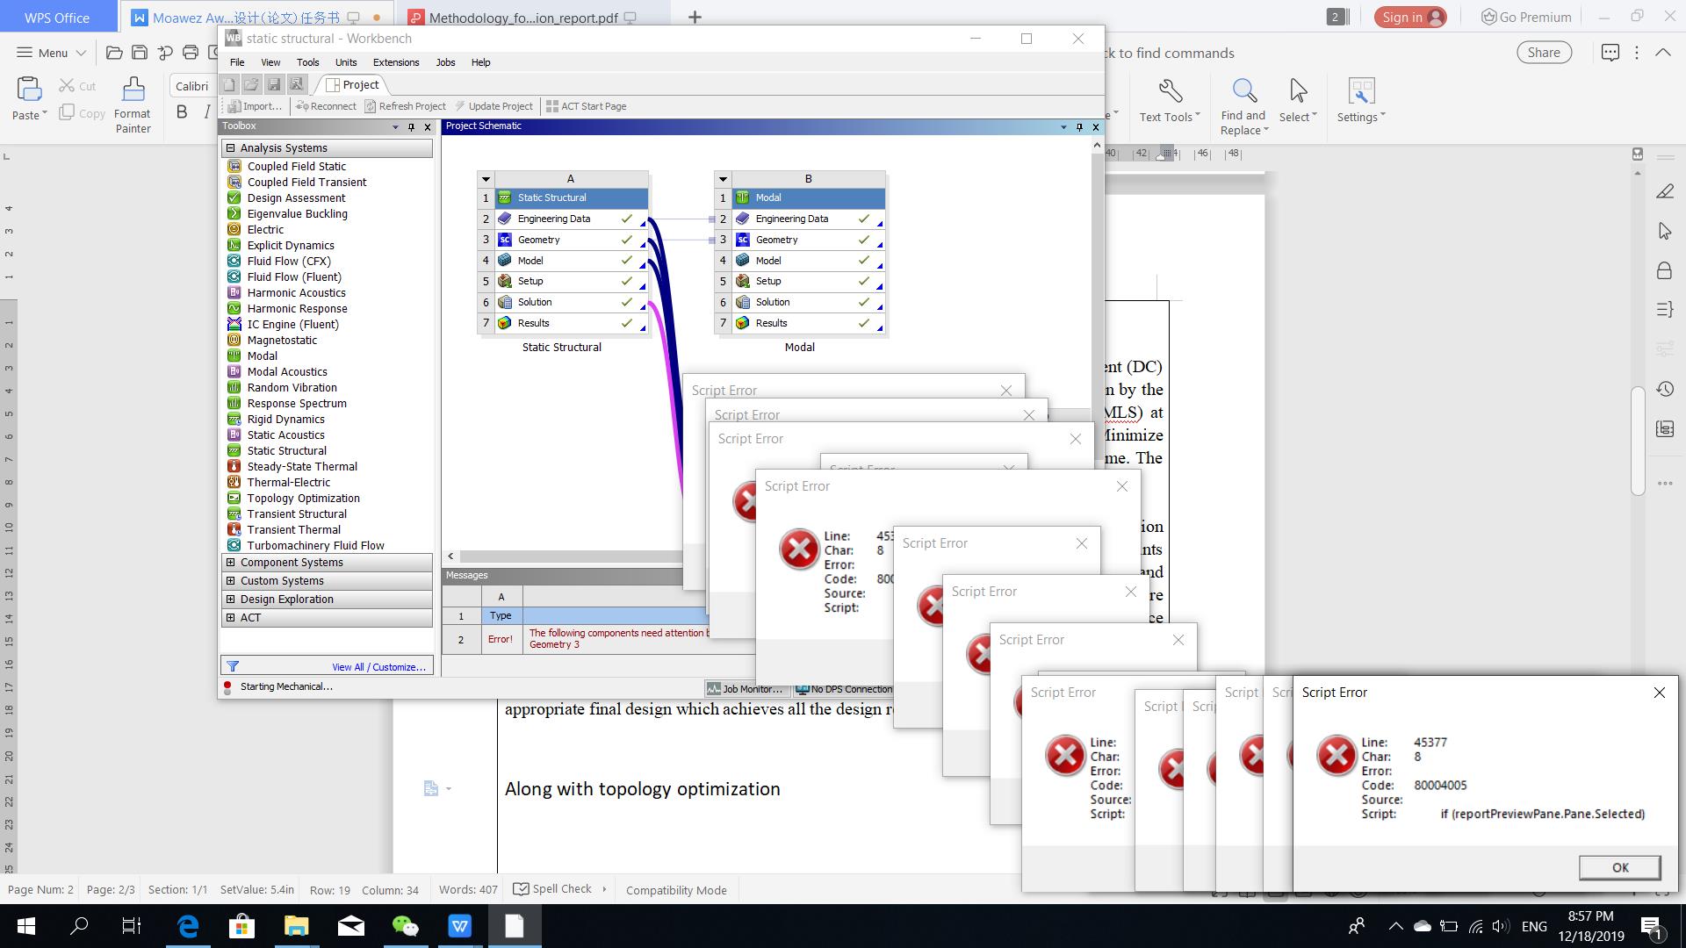Click the Static Structural icon in Toolbox

[x=234, y=450]
